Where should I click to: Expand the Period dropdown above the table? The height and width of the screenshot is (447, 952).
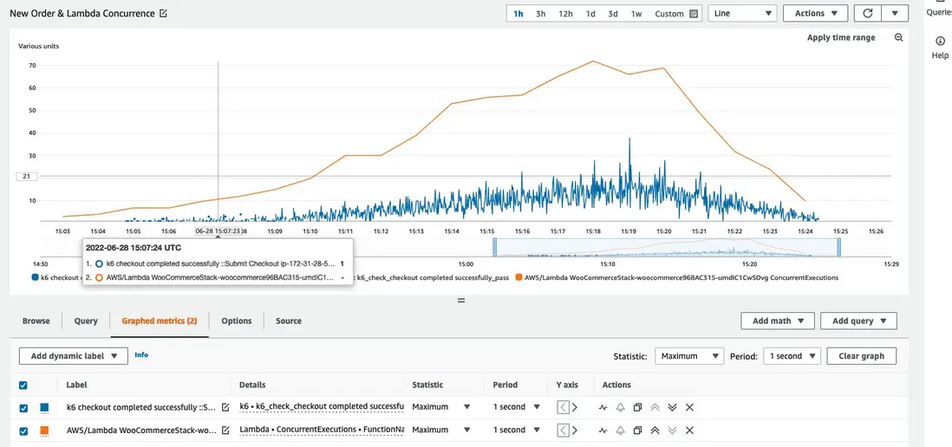coord(792,356)
